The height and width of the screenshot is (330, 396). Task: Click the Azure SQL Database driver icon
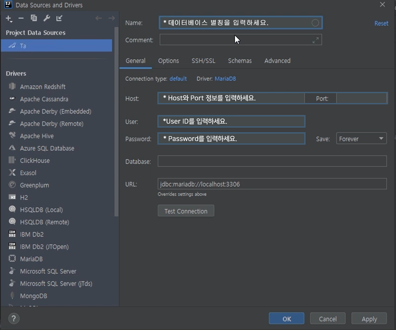12,148
